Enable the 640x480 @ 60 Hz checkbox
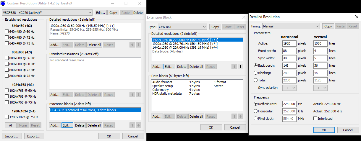This screenshot has width=361, height=141. 7,32
